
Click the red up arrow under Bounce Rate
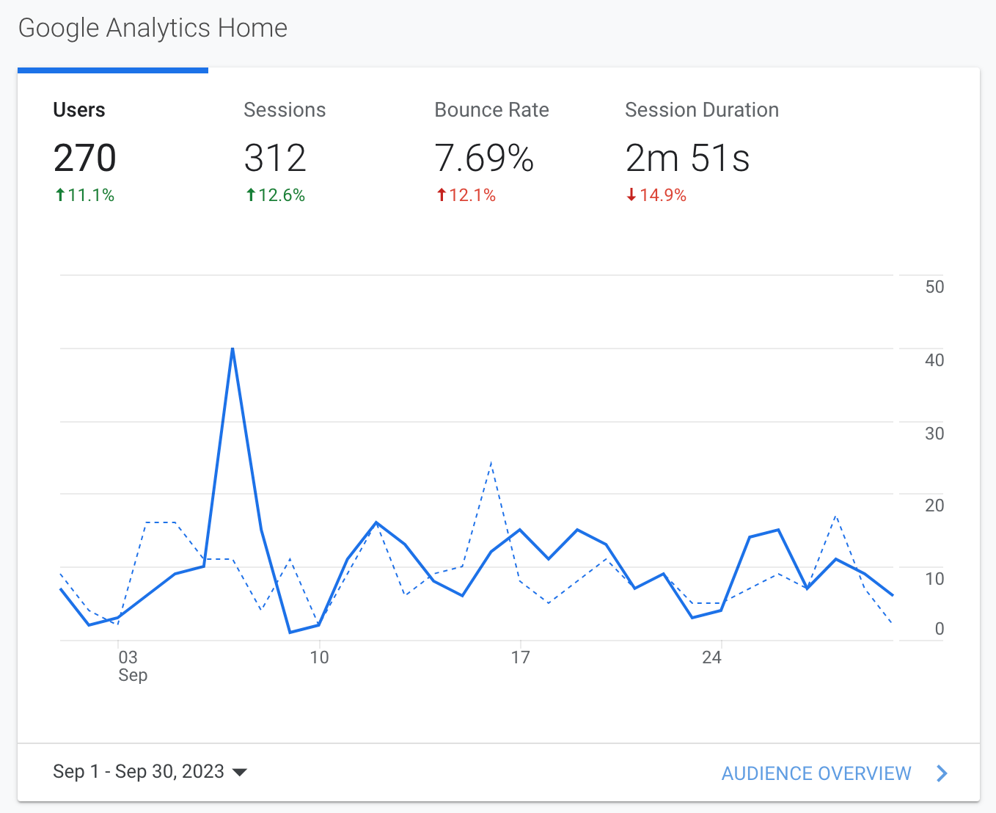(x=442, y=195)
